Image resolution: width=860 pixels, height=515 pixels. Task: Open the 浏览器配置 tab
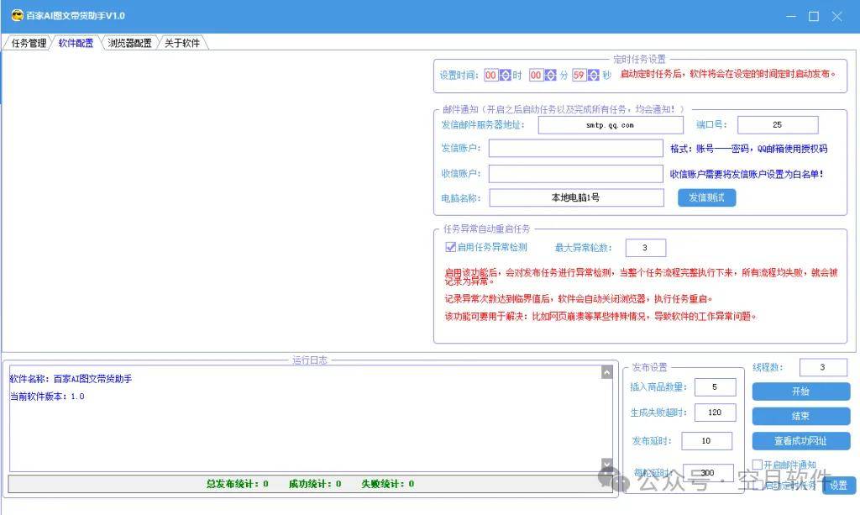click(129, 43)
